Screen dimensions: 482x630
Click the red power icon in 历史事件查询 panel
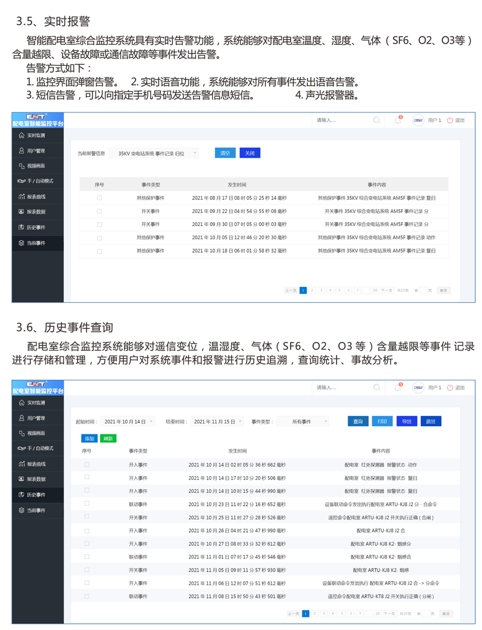coord(450,388)
